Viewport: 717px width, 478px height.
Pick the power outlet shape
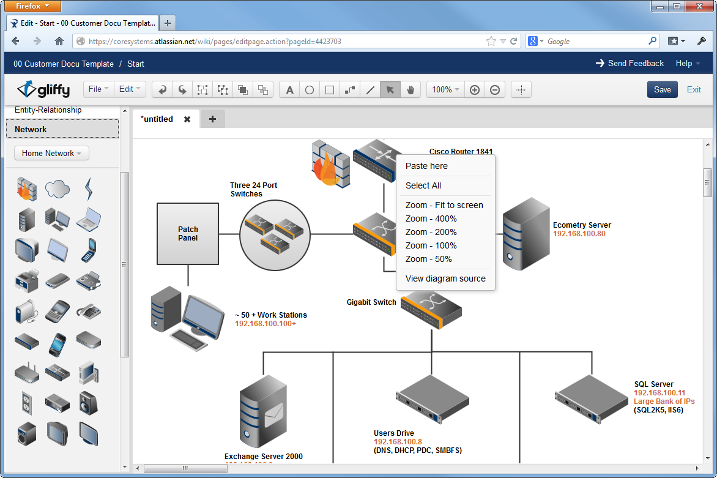tap(26, 403)
